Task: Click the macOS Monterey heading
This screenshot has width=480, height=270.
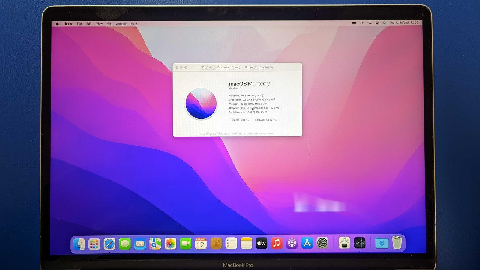Action: point(249,84)
